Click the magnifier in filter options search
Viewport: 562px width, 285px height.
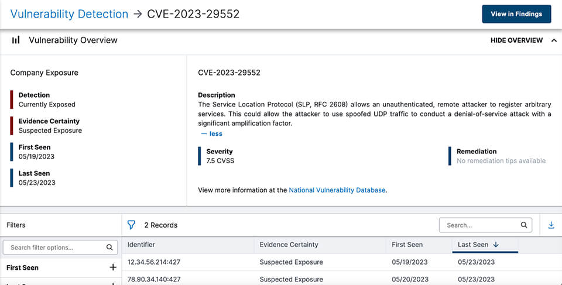pos(109,248)
